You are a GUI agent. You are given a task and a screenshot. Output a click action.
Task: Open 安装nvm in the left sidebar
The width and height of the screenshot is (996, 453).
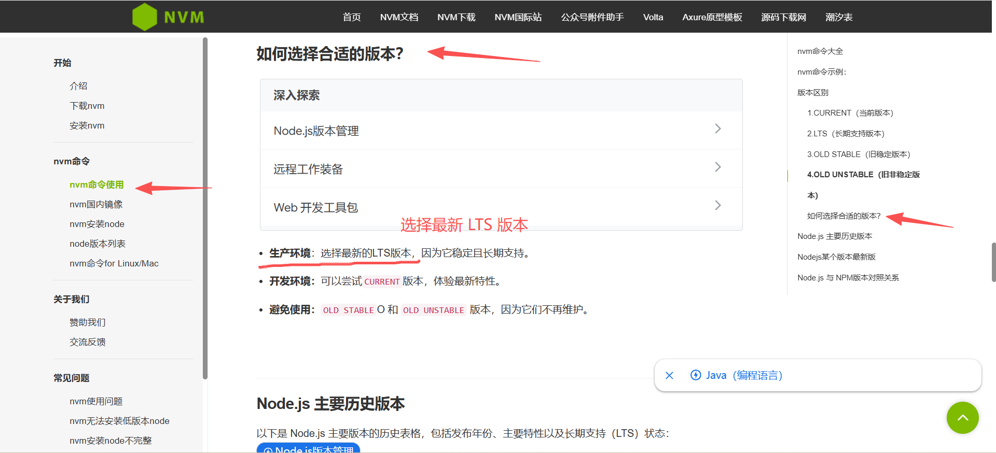[x=87, y=125]
